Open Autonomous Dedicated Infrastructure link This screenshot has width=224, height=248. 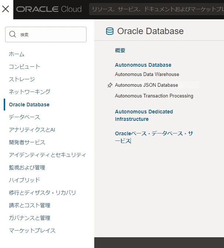(144, 115)
